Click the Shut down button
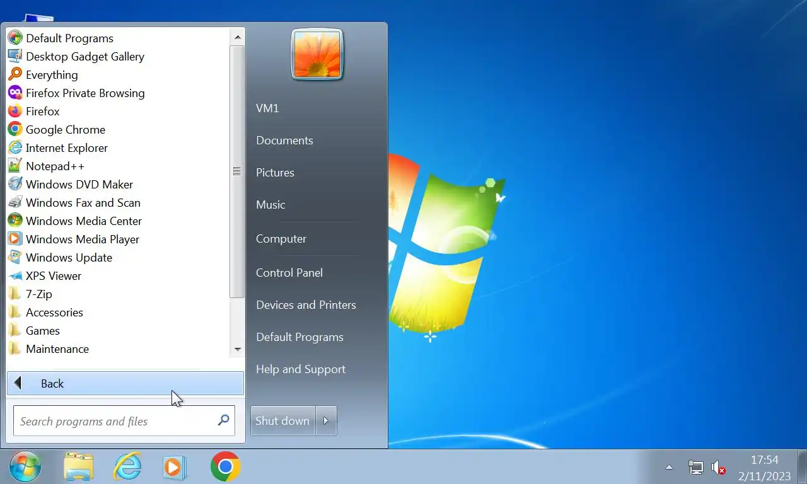 [282, 420]
